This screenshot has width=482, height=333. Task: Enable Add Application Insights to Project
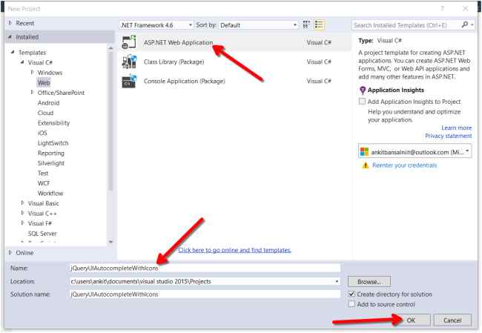(x=363, y=102)
